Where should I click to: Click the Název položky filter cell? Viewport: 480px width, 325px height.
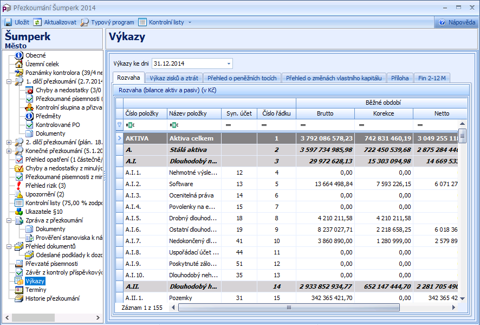coord(194,125)
